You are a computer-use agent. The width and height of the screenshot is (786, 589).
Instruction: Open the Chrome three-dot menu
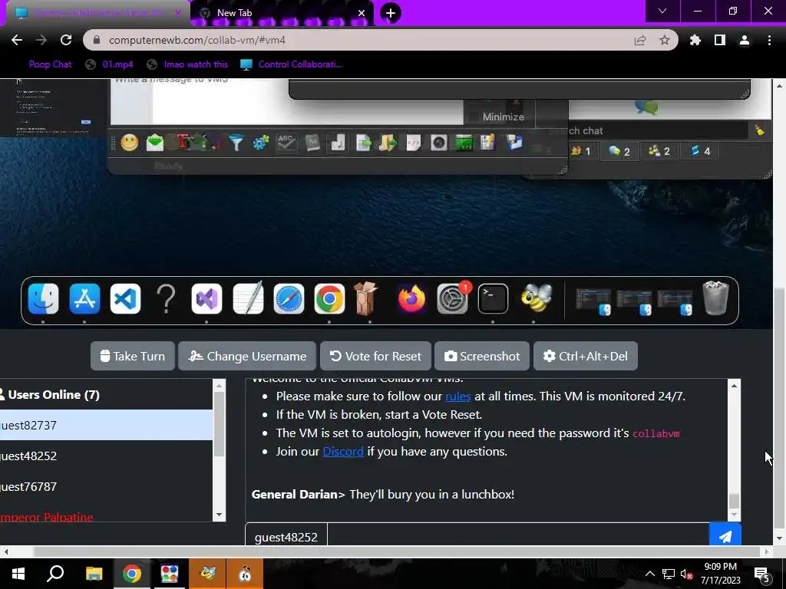click(769, 40)
